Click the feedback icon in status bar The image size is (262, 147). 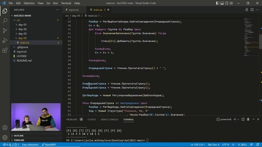tap(251, 145)
